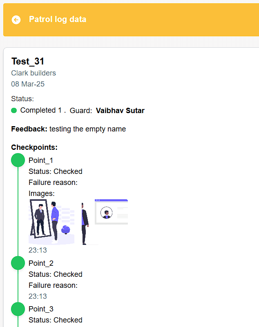This screenshot has width=259, height=327.
Task: Click the Status: Checked label for Point_1
Action: (x=55, y=171)
